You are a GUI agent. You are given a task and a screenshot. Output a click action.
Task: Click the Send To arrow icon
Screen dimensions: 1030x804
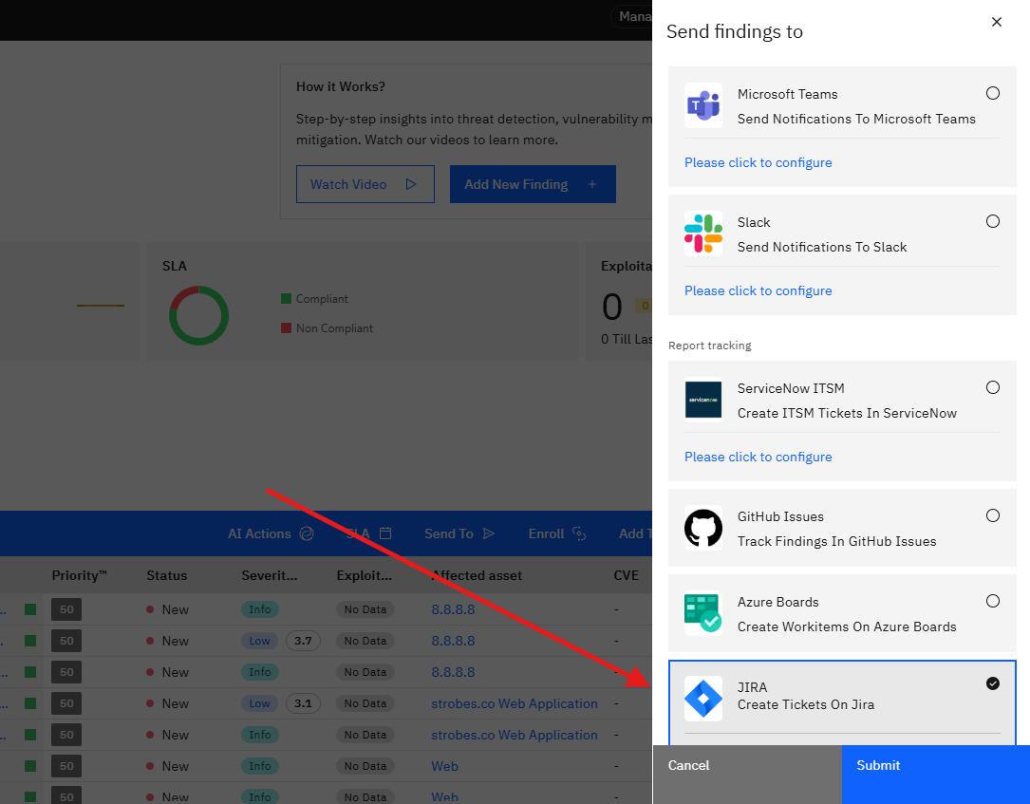coord(489,533)
